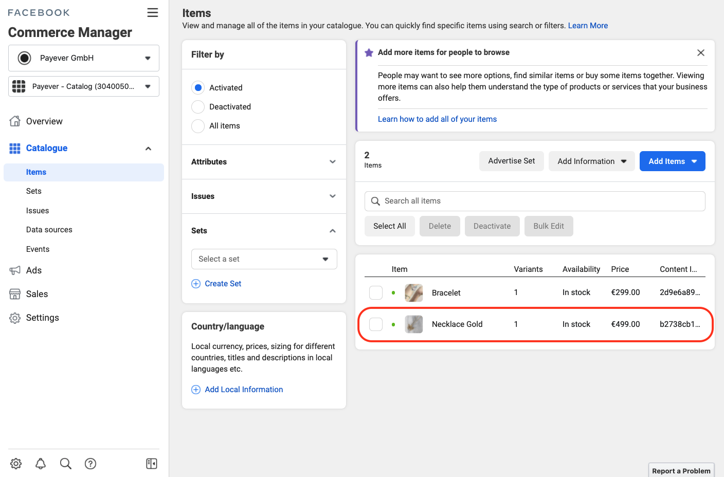Click the Payever GmbH account avatar icon
This screenshot has height=477, width=724.
[24, 58]
